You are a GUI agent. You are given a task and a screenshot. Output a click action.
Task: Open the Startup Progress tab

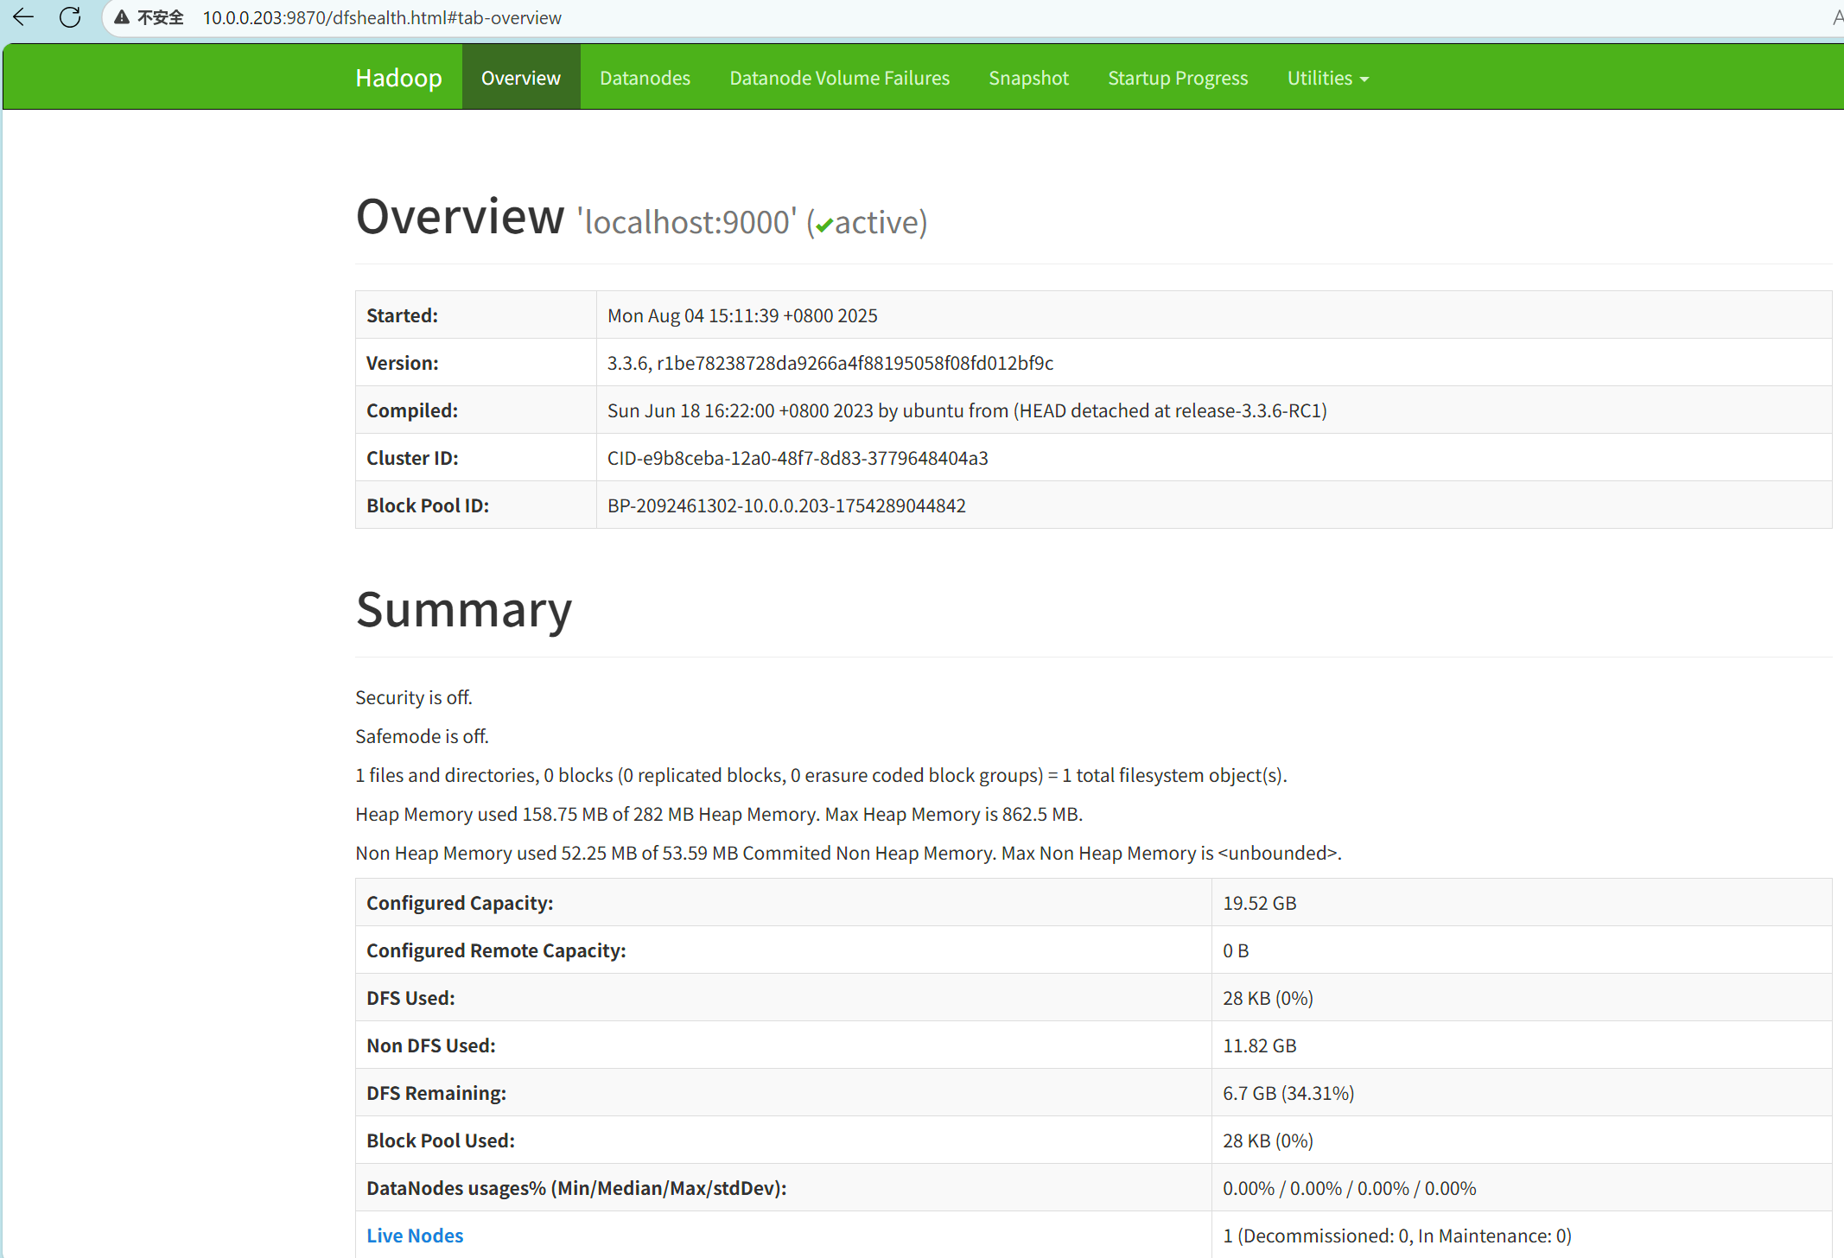point(1178,78)
